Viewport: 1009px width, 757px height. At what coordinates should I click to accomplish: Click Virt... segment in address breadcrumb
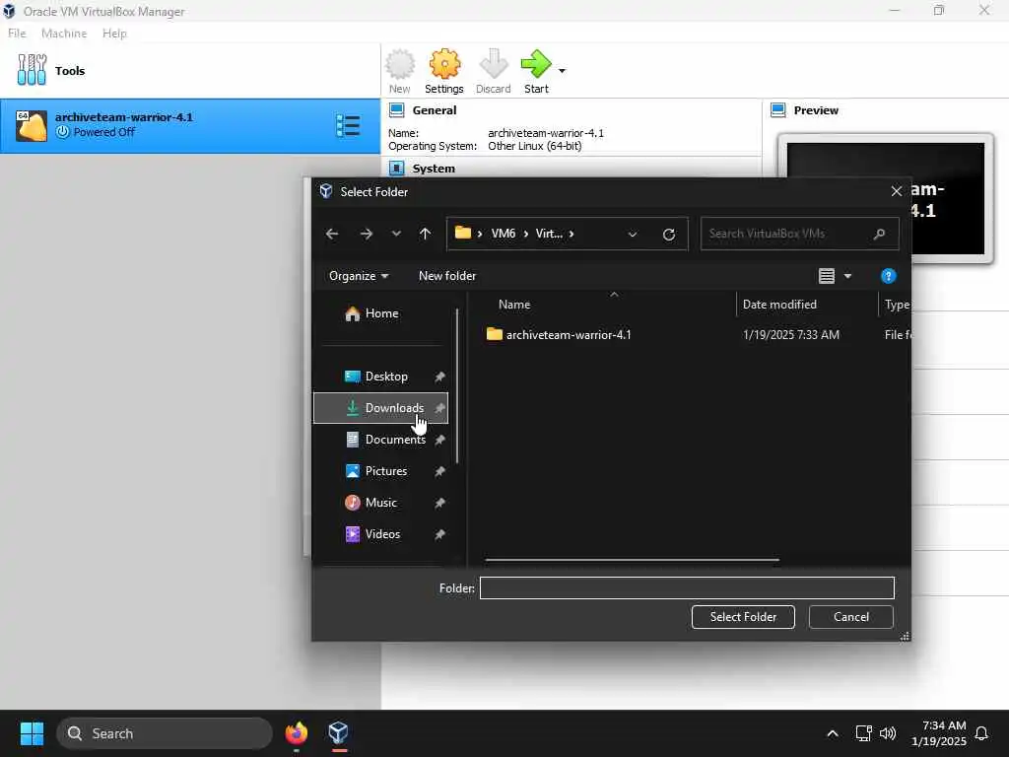(x=549, y=233)
